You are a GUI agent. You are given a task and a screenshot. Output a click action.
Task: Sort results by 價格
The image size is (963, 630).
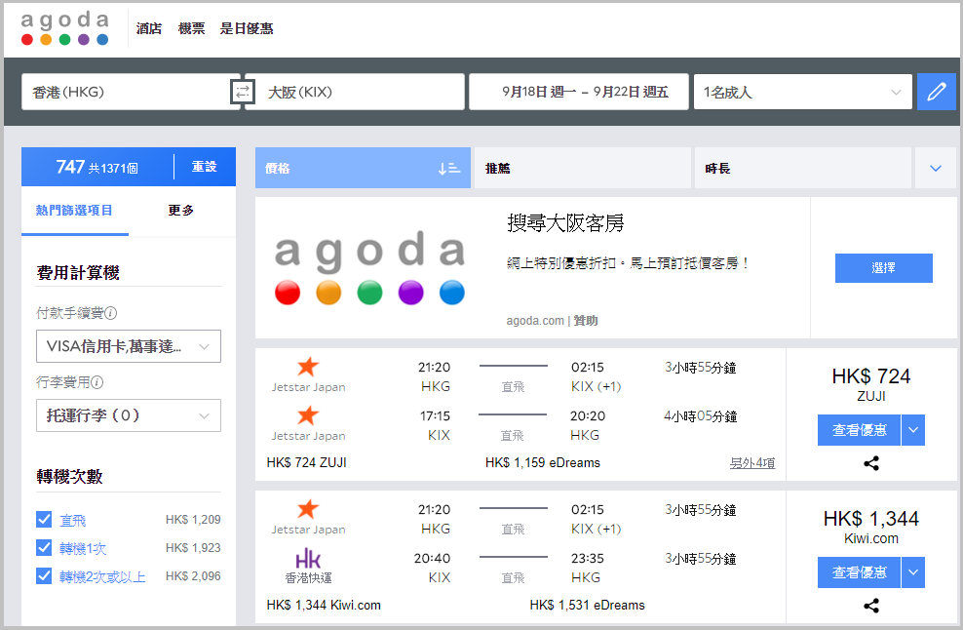tap(363, 169)
